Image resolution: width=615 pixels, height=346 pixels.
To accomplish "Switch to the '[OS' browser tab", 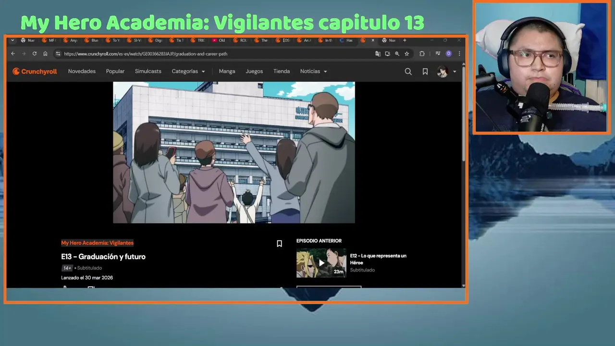I will click(283, 40).
